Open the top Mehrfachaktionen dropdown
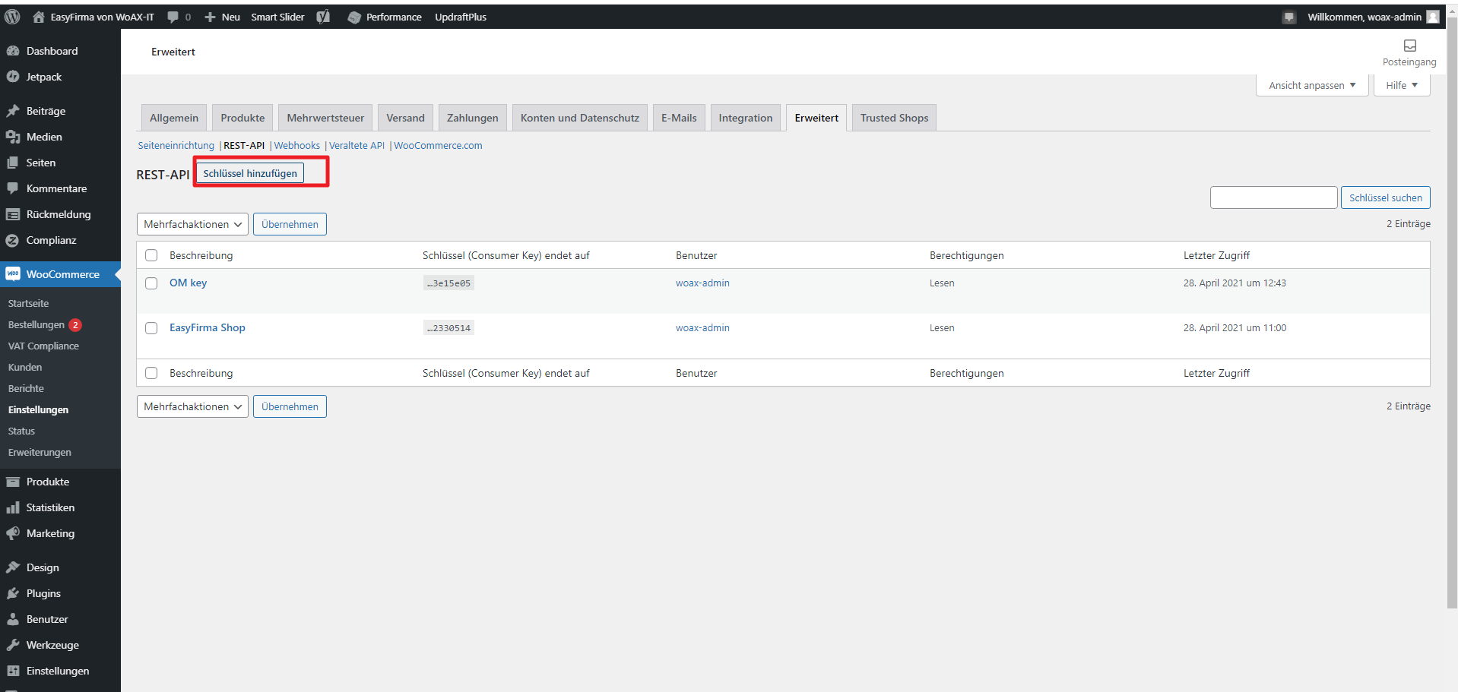Screen dimensions: 1458x692 [192, 224]
